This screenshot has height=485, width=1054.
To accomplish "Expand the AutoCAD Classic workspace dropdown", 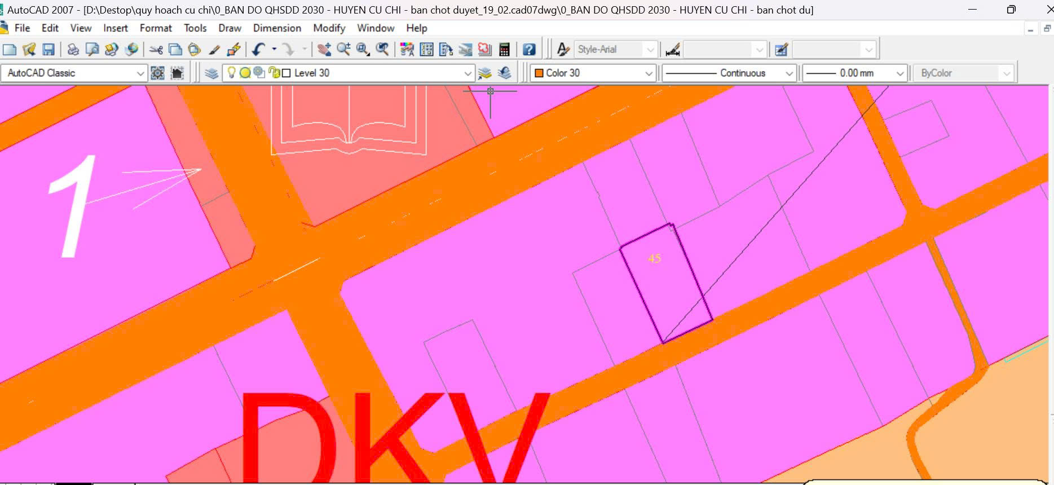I will tap(140, 73).
